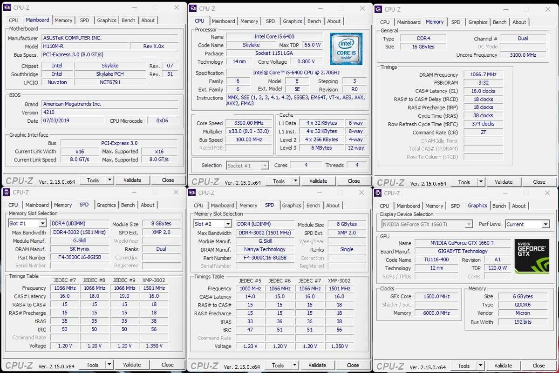This screenshot has width=559, height=373.
Task: Click the DRAM Frequency value field showing 1066.7 MHz
Action: tap(483, 74)
